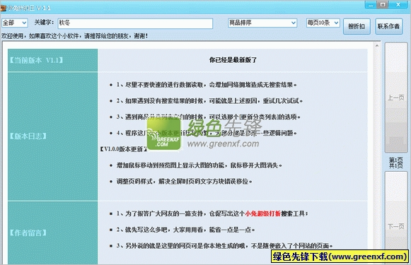The image size is (411, 265).
Task: Go to previous page with 上一页
Action: (x=396, y=98)
